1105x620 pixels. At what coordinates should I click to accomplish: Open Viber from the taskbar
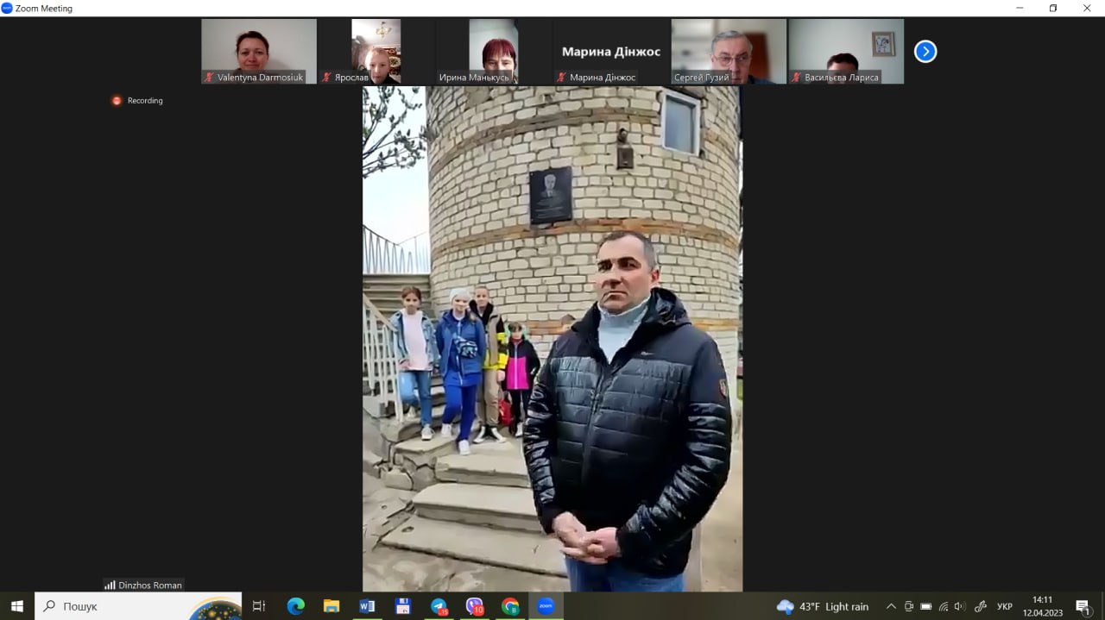[x=474, y=606]
